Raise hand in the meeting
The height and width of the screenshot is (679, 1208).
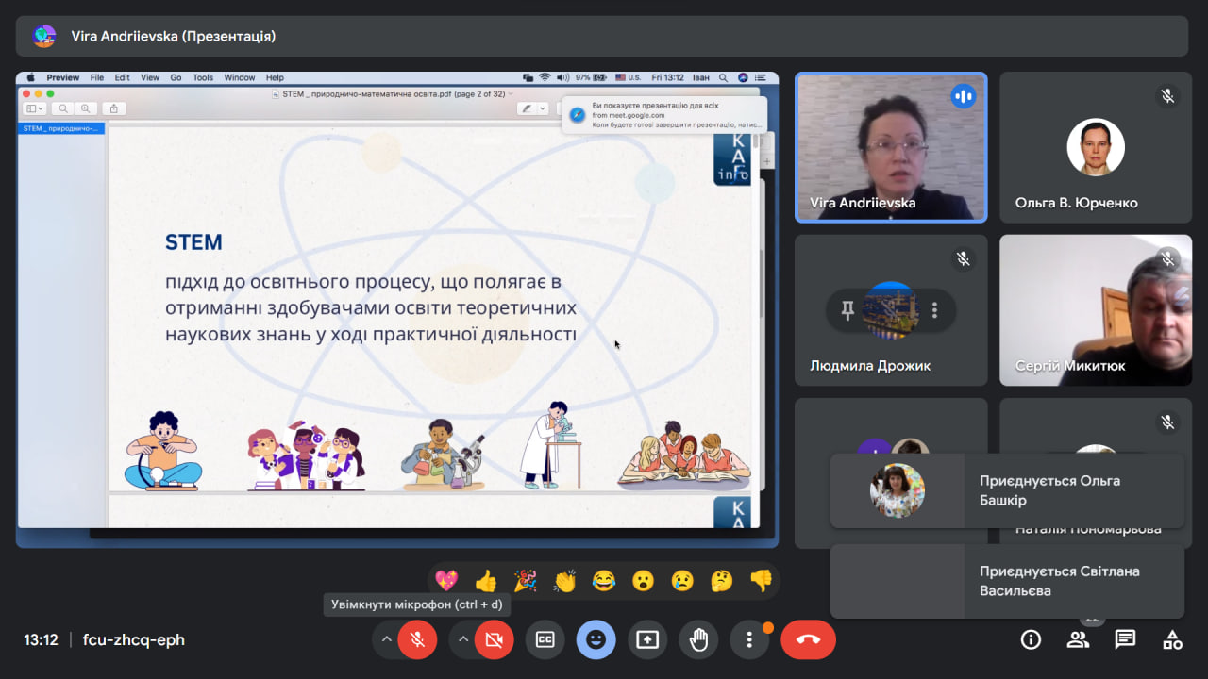(698, 639)
